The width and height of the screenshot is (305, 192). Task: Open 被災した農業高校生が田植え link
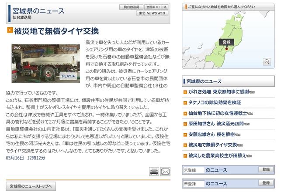pos(217,155)
